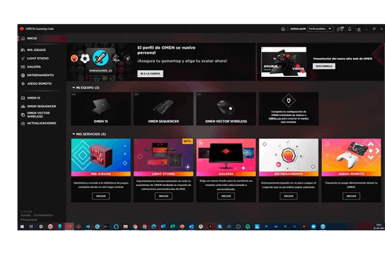This screenshot has height=256, width=385.
Task: Click the Windows Start button
Action: tap(22, 227)
